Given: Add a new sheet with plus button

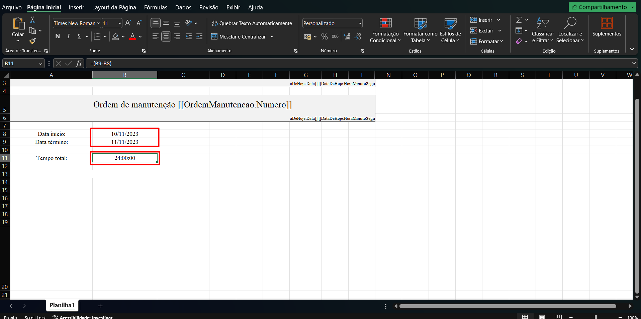Looking at the screenshot, I should pos(100,306).
